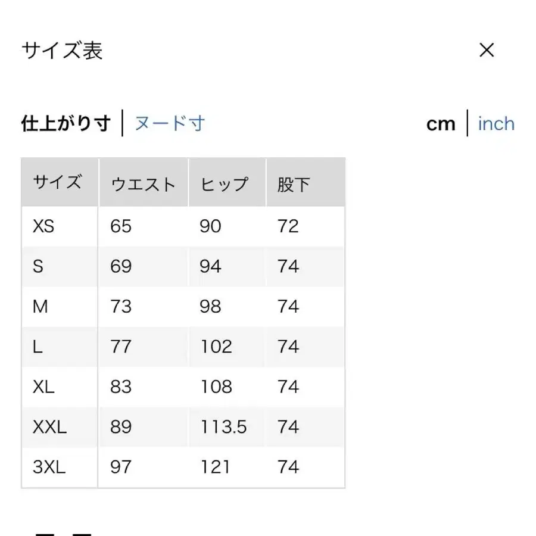
Task: Select the S size row label
Action: (x=38, y=266)
